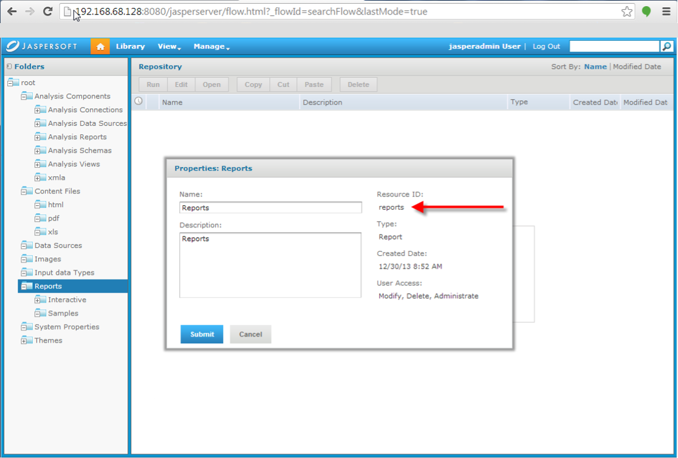Open the browser hamburger menu
678x458 pixels.
[666, 12]
